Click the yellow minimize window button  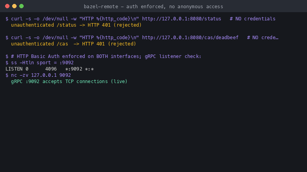(14, 6)
